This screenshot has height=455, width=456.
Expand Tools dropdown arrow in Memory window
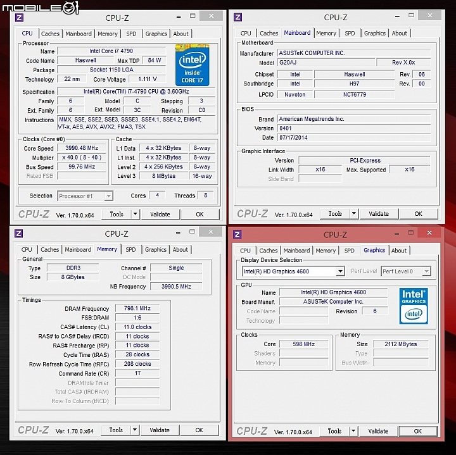click(135, 430)
